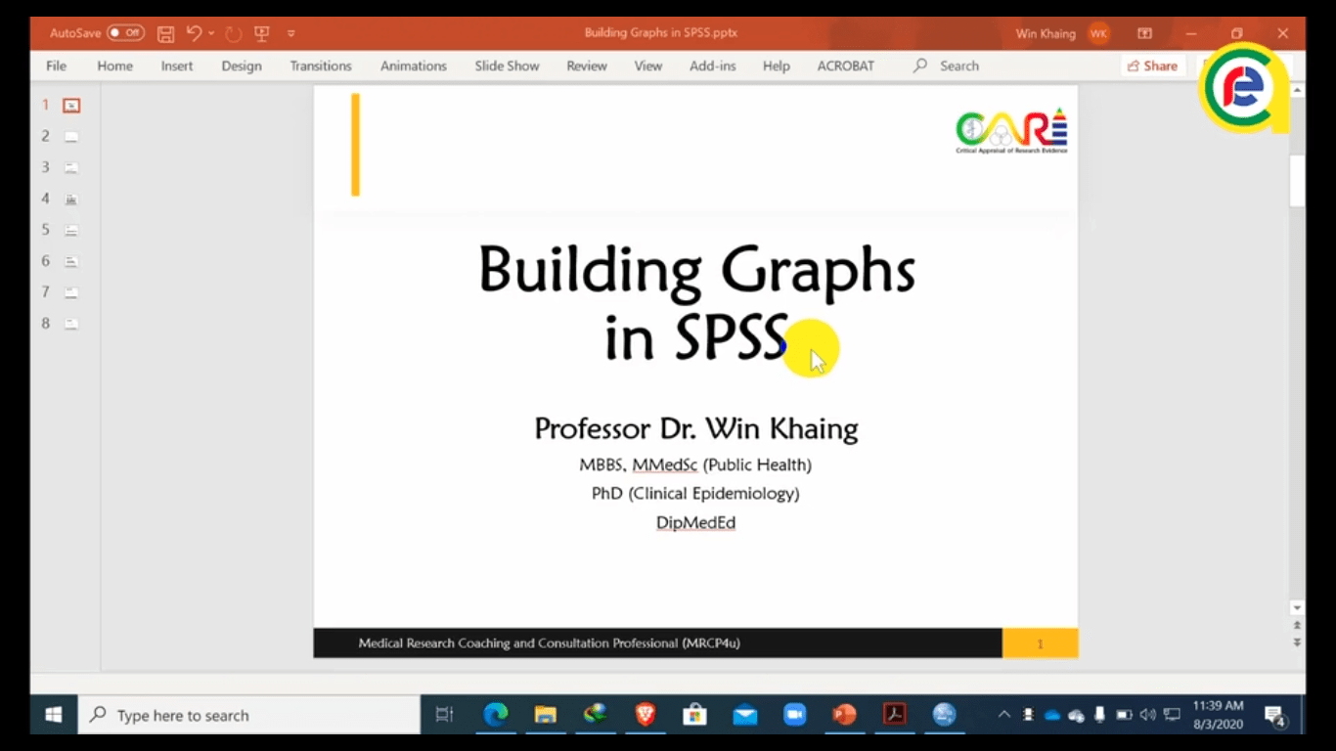
Task: Click the globe app icon on taskbar
Action: (x=944, y=715)
